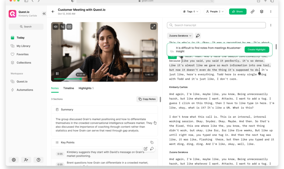This screenshot has height=169, width=284.
Task: Copy the Key Points section
Action: click(152, 143)
